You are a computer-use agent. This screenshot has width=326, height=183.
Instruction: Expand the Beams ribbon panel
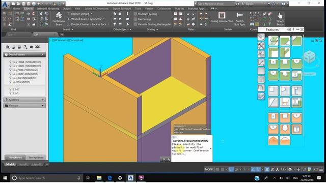68,29
